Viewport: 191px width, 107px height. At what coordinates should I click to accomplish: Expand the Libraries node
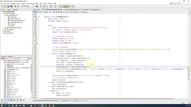(x=3, y=31)
